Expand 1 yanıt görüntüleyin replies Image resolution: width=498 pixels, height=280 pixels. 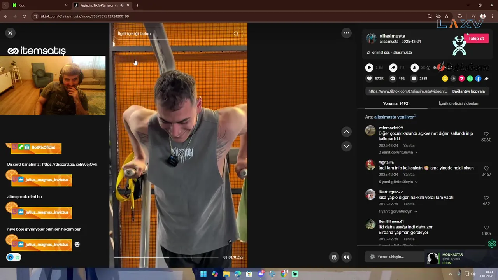[x=398, y=212]
